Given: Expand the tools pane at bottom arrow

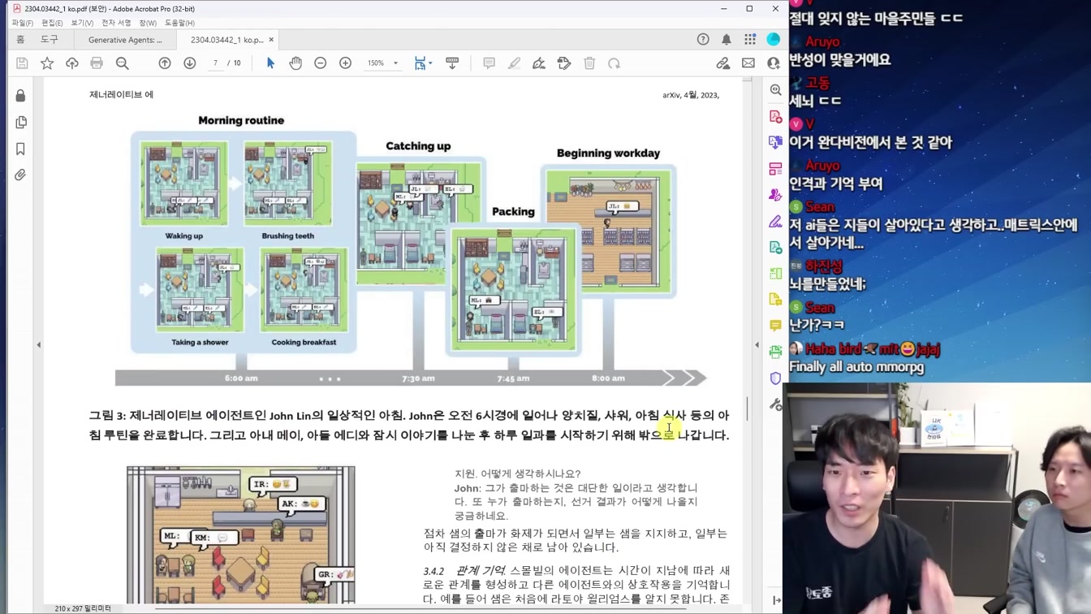Looking at the screenshot, I should coord(776,600).
